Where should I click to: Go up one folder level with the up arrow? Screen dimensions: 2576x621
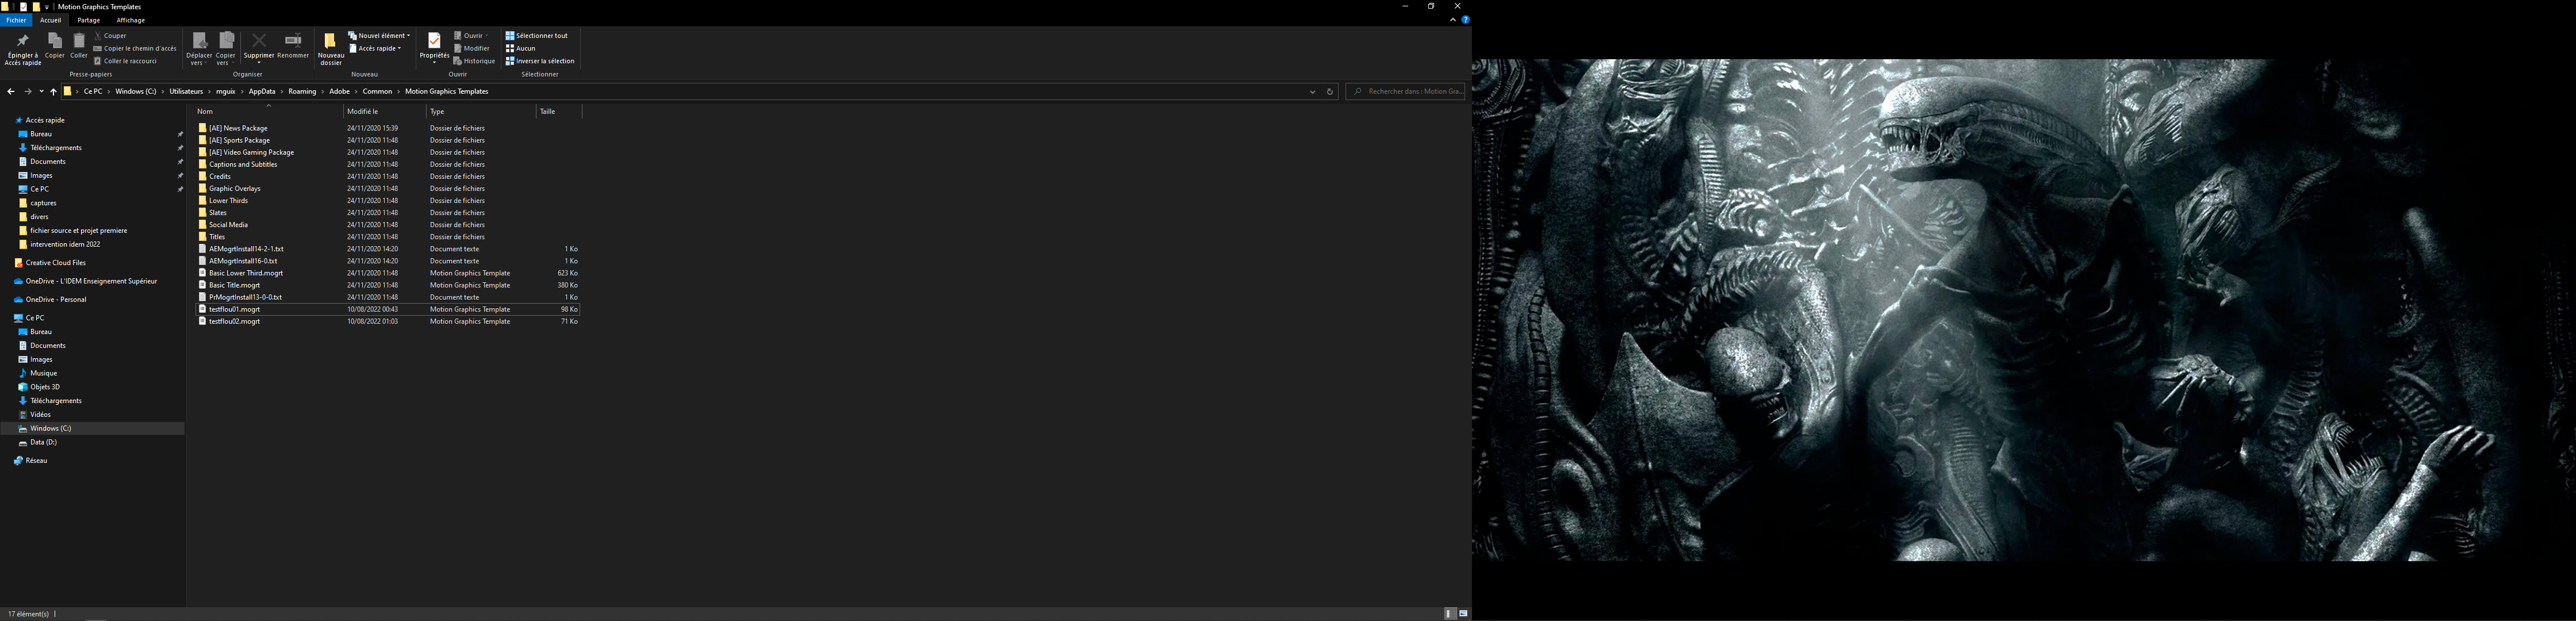point(54,91)
